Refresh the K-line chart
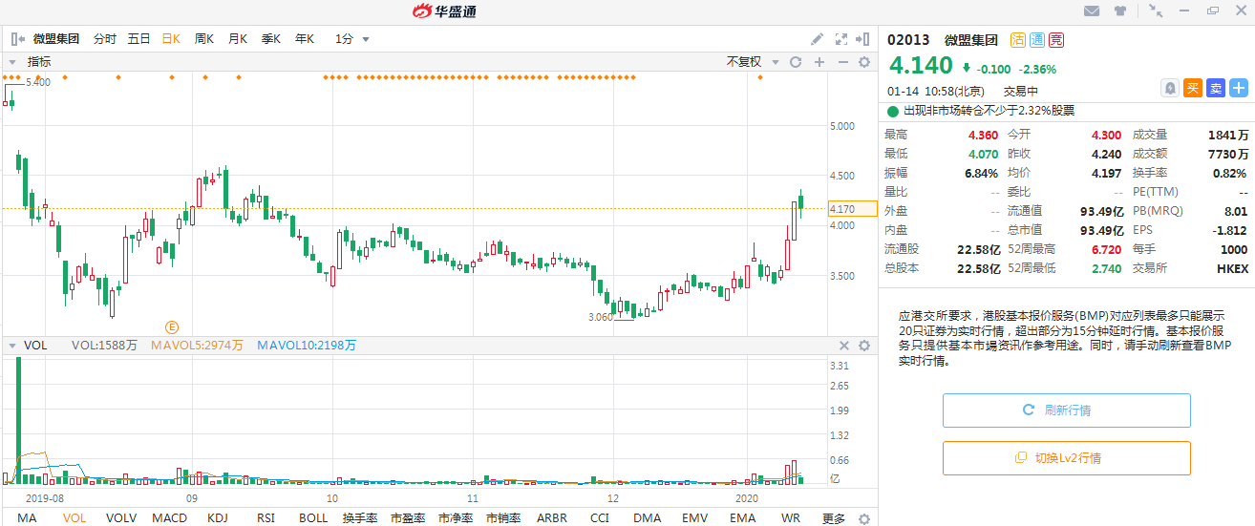 click(796, 62)
